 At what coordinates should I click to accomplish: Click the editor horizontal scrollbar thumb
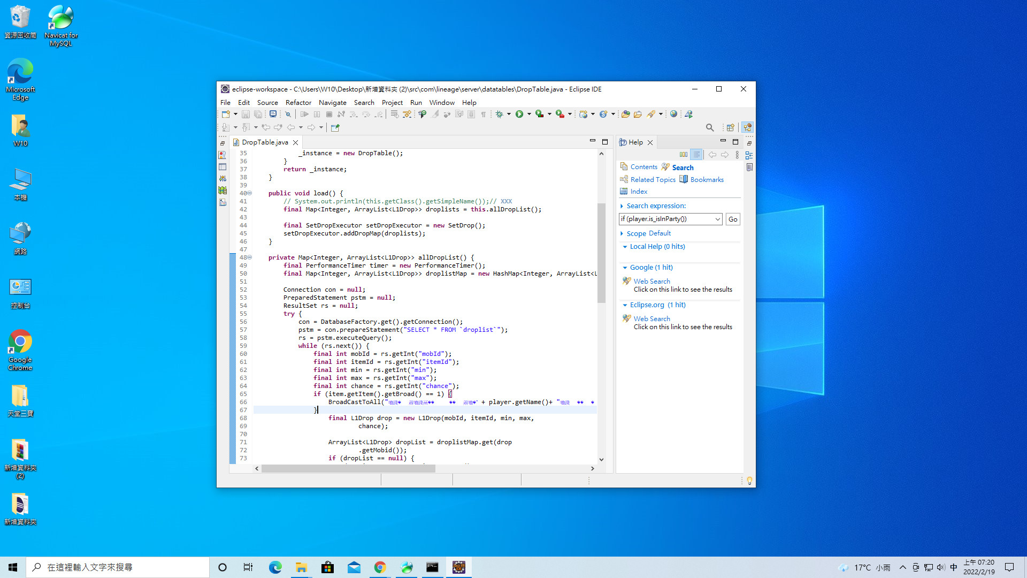click(348, 468)
